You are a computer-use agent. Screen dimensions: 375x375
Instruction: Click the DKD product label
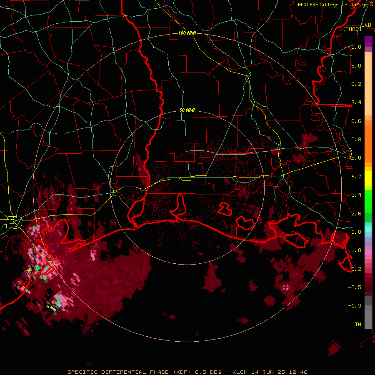coord(366,25)
